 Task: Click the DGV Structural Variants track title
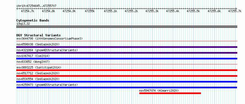click(x=39, y=35)
